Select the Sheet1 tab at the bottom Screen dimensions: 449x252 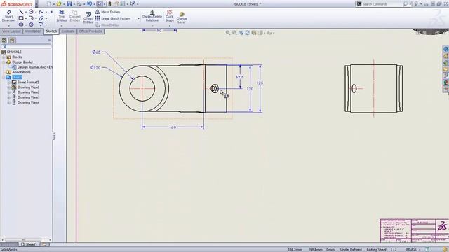pyautogui.click(x=29, y=244)
